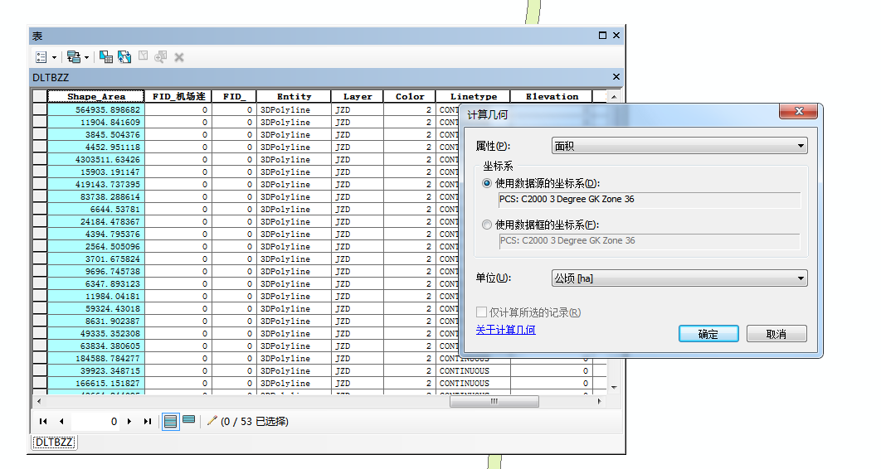Click the Shape_Area column header

click(x=96, y=97)
